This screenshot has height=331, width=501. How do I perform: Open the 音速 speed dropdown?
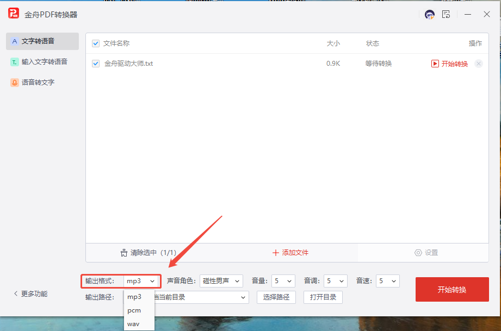[x=387, y=281]
